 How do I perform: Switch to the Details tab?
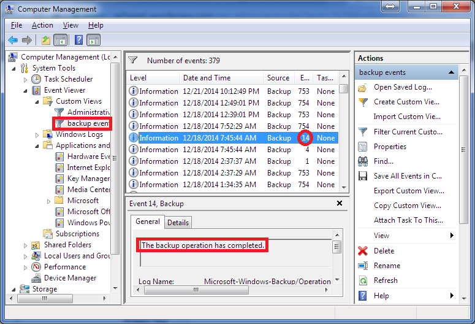(x=178, y=223)
